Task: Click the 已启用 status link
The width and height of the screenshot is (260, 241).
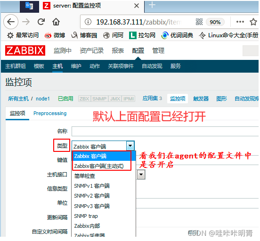Action: coord(65,99)
